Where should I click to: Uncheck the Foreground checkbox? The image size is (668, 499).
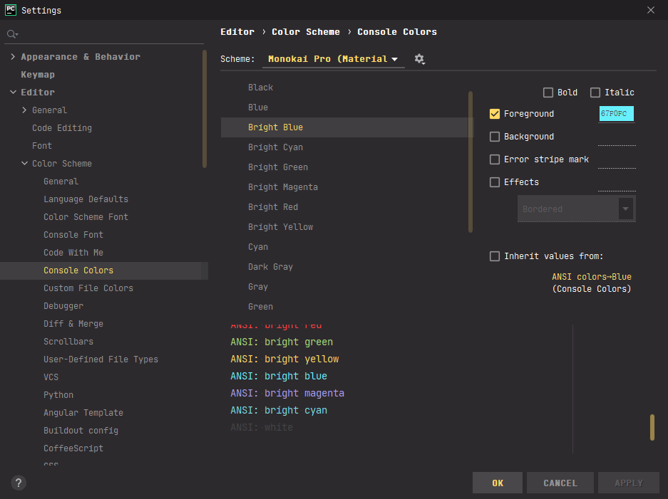[495, 114]
